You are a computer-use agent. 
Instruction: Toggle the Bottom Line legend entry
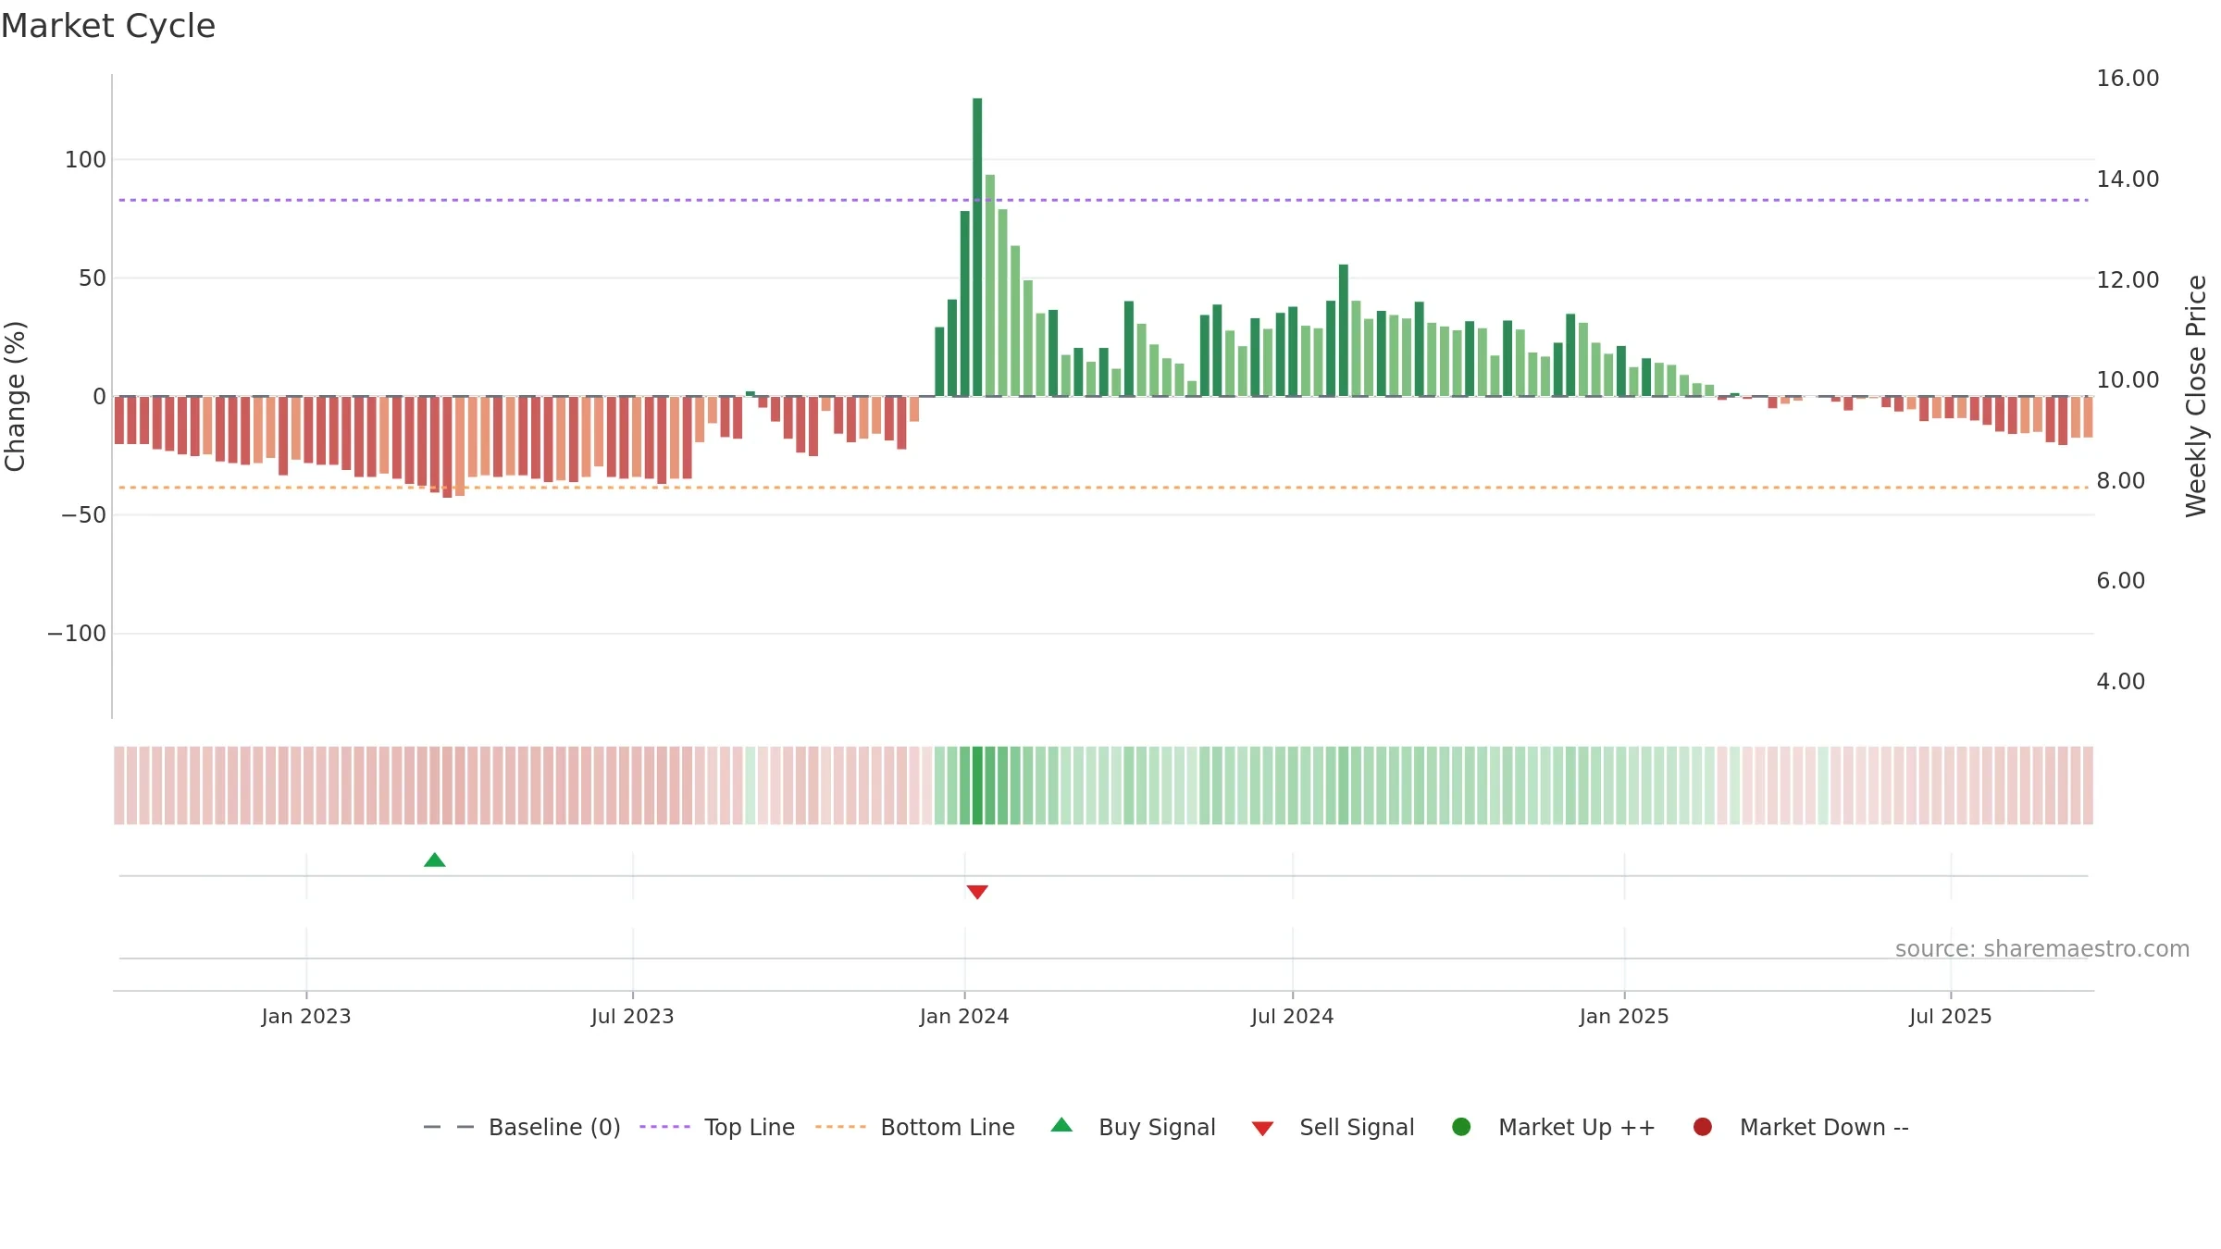click(x=915, y=1127)
